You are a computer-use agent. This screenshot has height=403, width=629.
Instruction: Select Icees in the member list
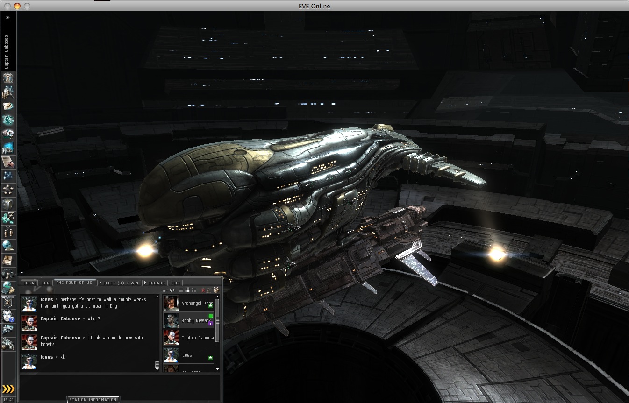point(188,355)
